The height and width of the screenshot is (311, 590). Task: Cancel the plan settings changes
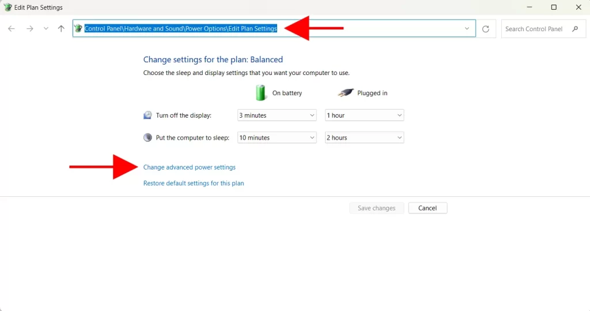pos(428,208)
